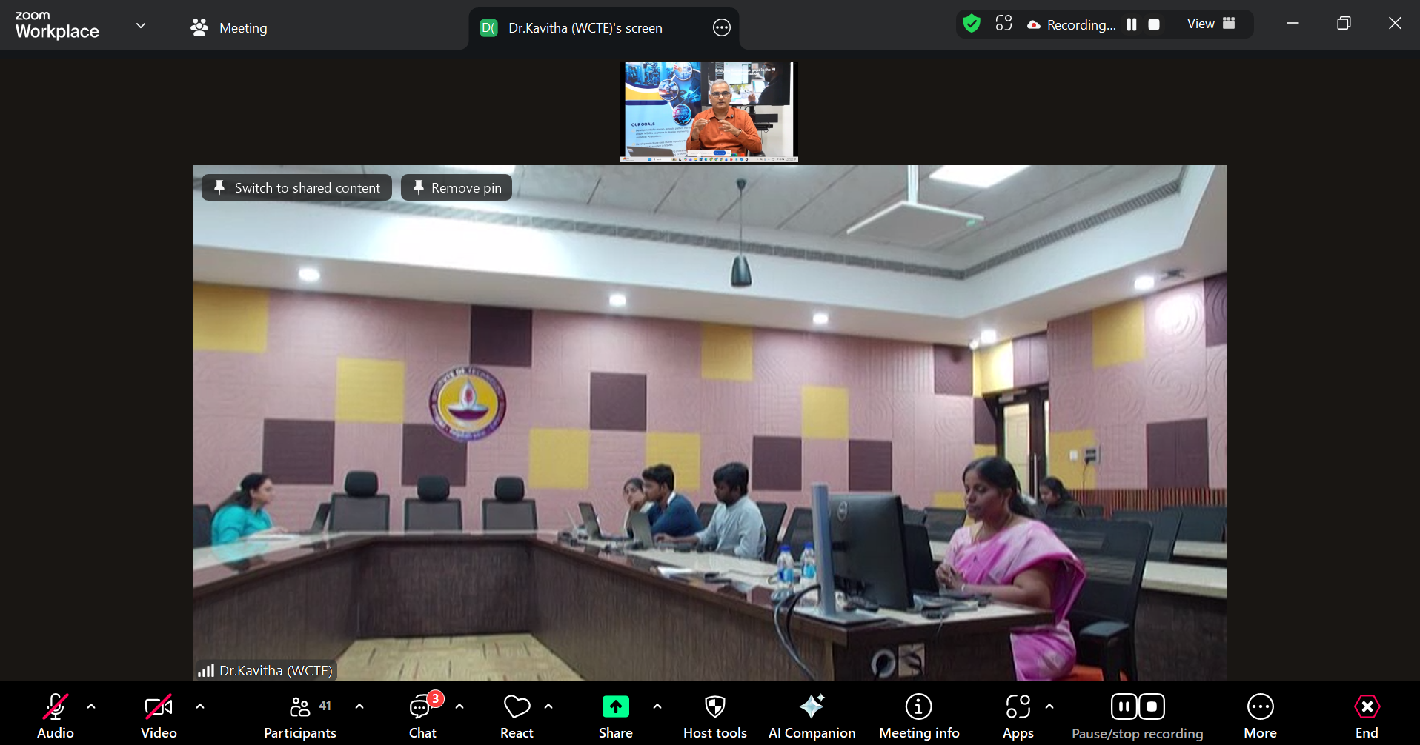
Task: Switch to the Meeting tab
Action: [x=229, y=28]
